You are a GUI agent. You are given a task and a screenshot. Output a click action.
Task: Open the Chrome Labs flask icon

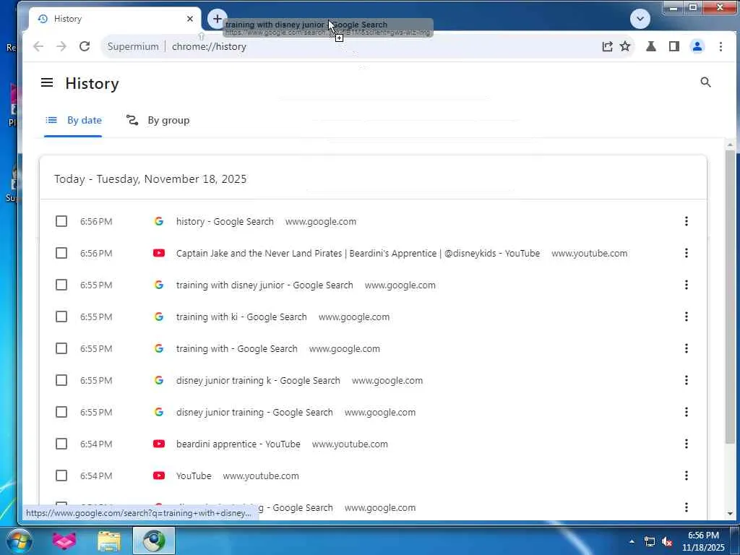pyautogui.click(x=651, y=46)
